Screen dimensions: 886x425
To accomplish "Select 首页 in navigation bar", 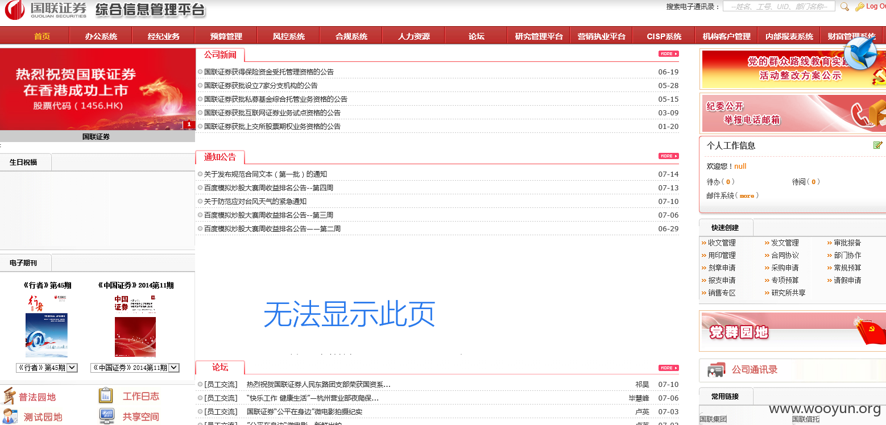I will click(x=42, y=36).
